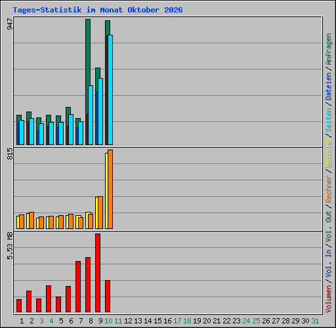Click the day 20 axis label
The image size is (336, 328).
(x=207, y=321)
